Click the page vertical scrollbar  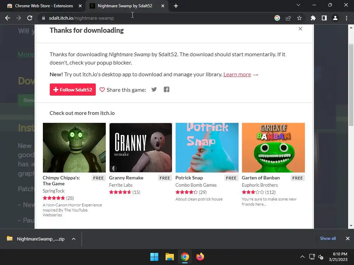click(351, 85)
